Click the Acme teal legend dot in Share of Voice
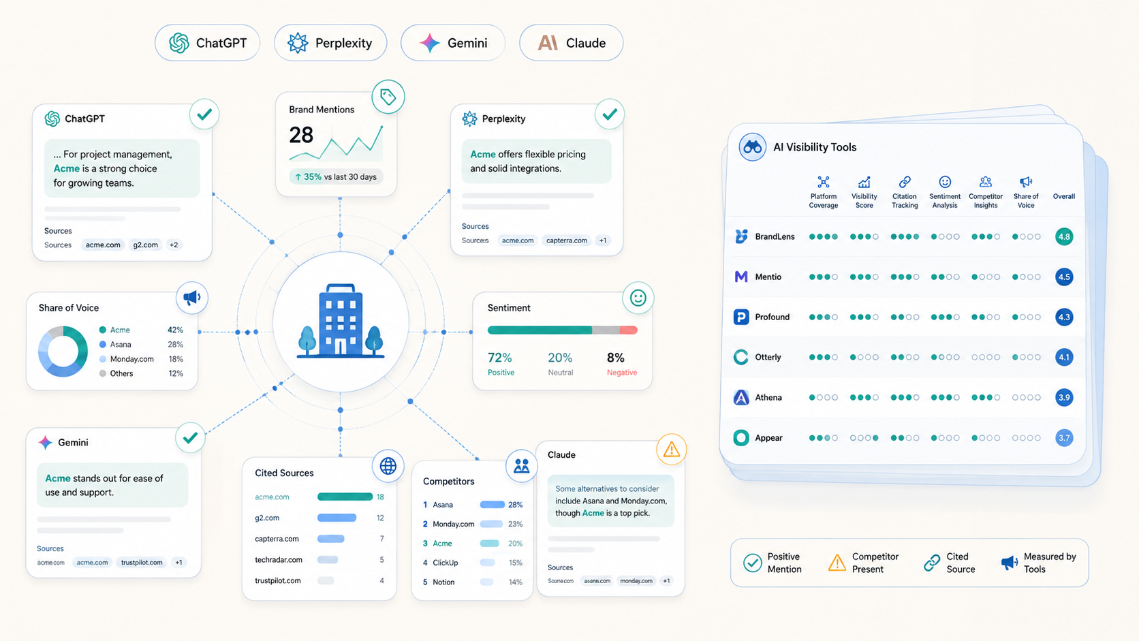The height and width of the screenshot is (641, 1139). (102, 330)
